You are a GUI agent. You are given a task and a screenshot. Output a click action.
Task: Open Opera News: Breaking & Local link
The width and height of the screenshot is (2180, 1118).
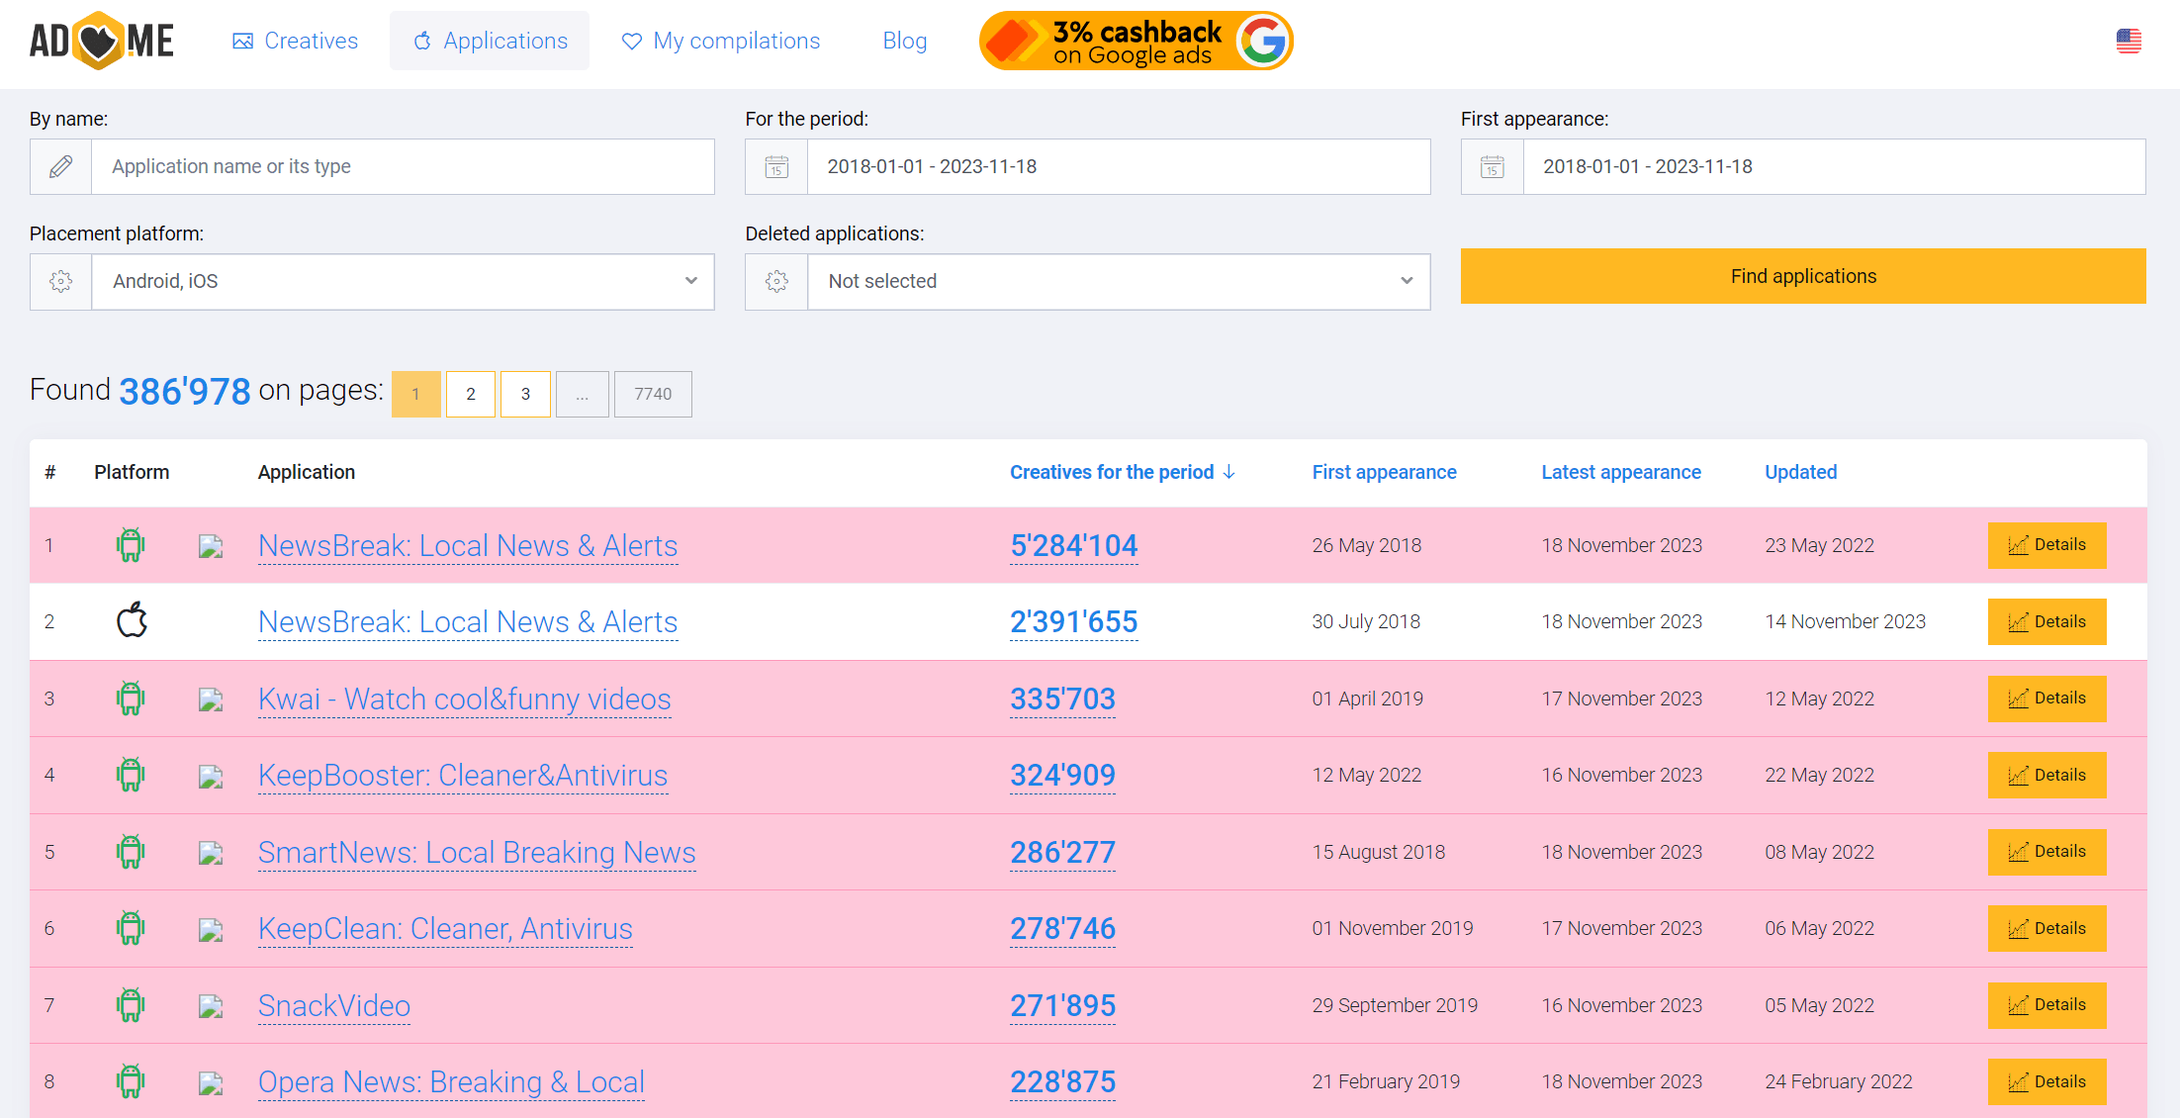451,1081
